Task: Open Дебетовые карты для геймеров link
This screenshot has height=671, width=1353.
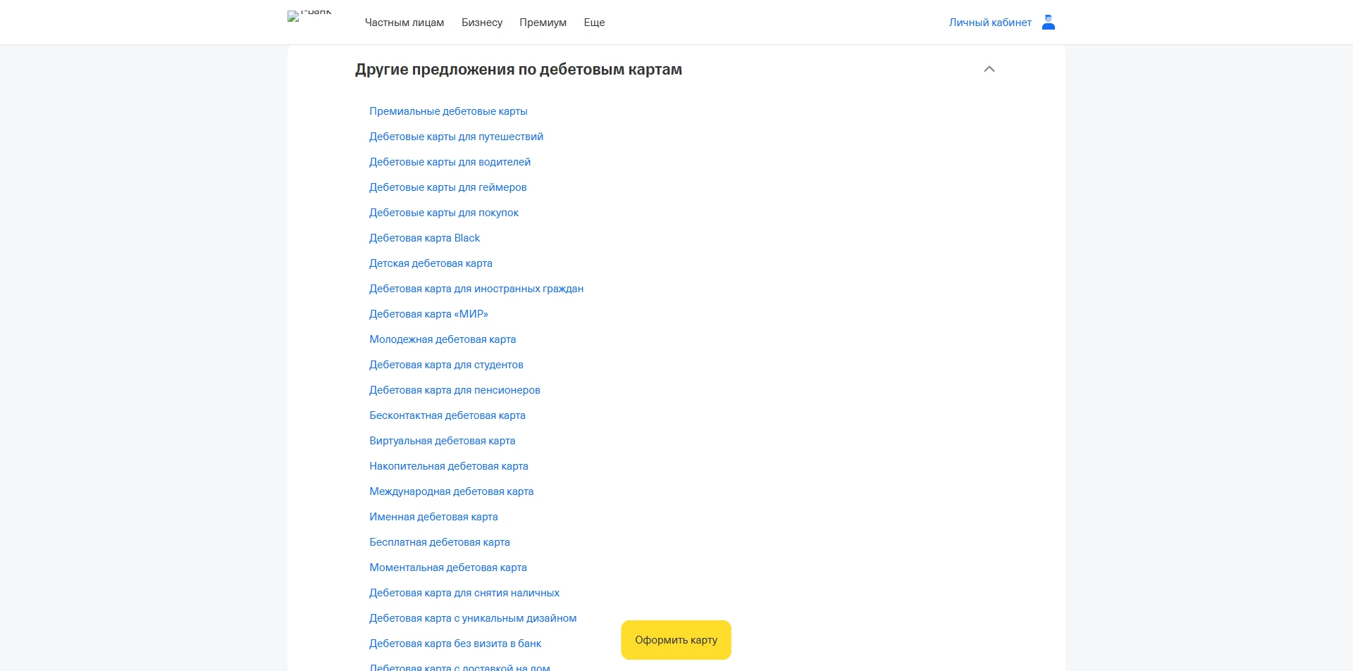Action: coord(447,187)
